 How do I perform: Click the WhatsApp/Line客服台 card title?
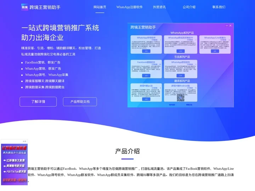tap(215, 38)
